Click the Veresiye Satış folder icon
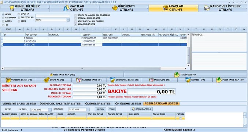This screenshot has width=248, height=132. pyautogui.click(x=8, y=80)
